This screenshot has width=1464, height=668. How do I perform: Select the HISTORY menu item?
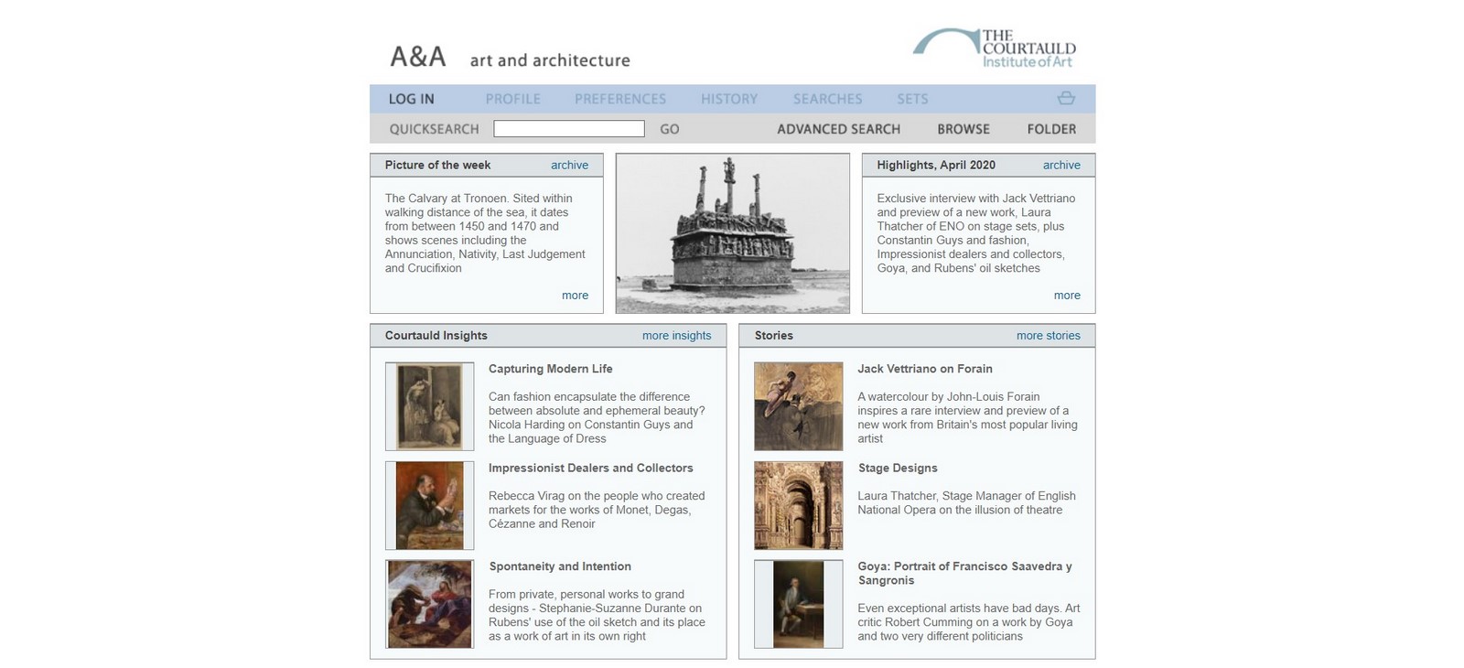pyautogui.click(x=729, y=99)
